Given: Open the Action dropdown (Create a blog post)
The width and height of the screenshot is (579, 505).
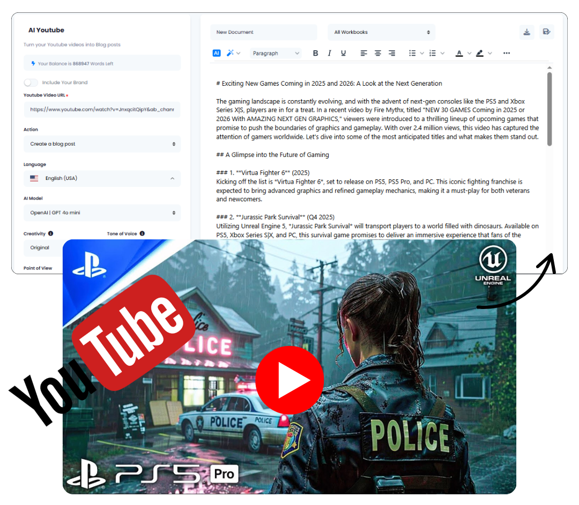Looking at the screenshot, I should click(102, 144).
